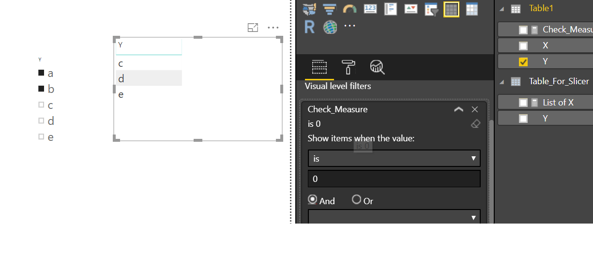Open more visualizations ellipsis in the gallery

click(x=350, y=26)
